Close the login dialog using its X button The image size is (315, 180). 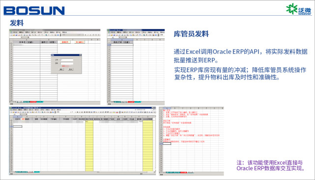(x=81, y=55)
